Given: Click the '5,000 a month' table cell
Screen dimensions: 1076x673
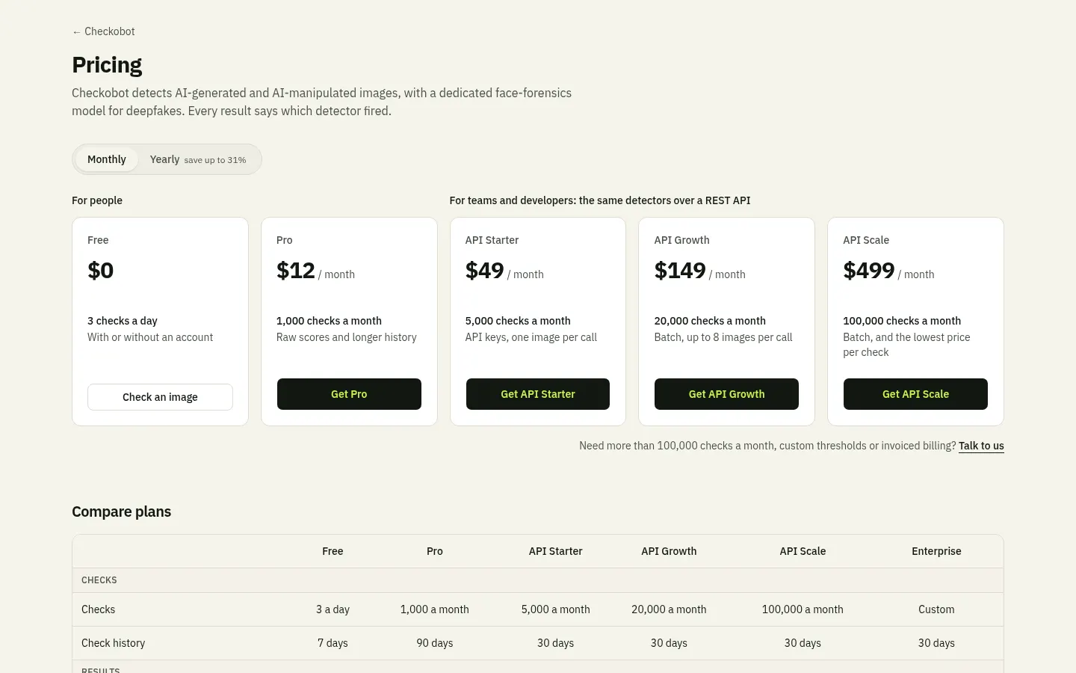Looking at the screenshot, I should tap(556, 609).
